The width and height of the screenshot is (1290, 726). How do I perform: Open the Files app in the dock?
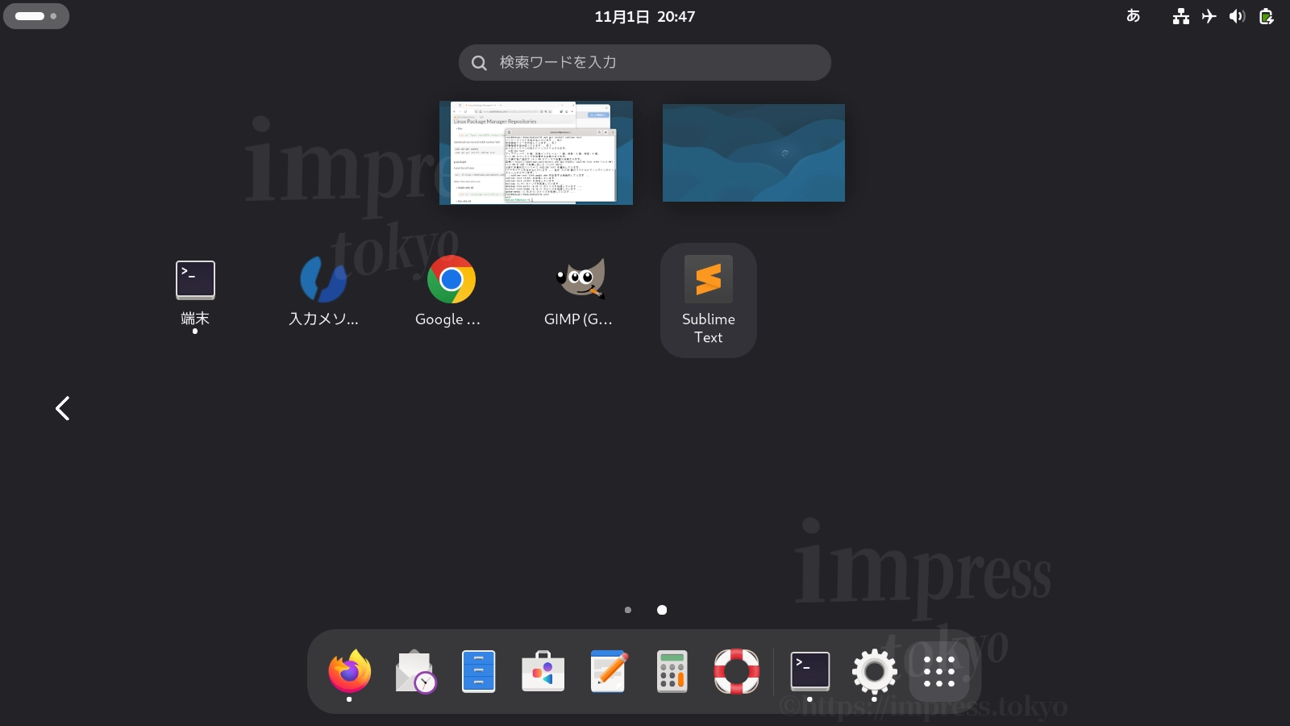(x=478, y=670)
